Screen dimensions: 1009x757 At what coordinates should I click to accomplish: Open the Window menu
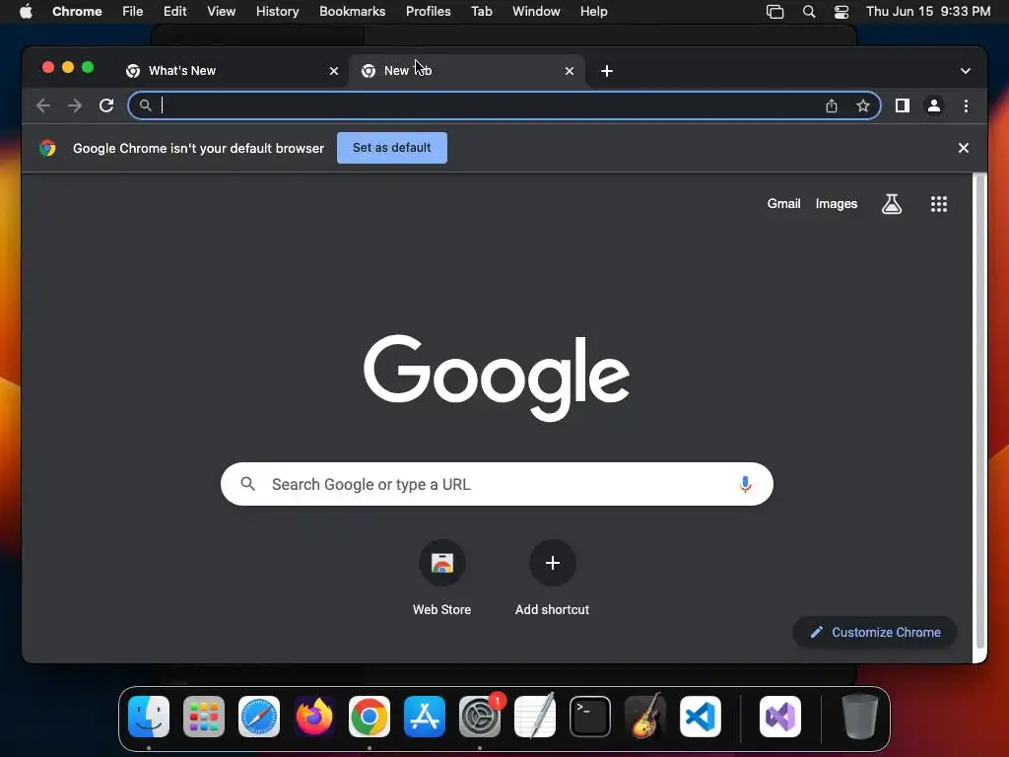coord(536,12)
